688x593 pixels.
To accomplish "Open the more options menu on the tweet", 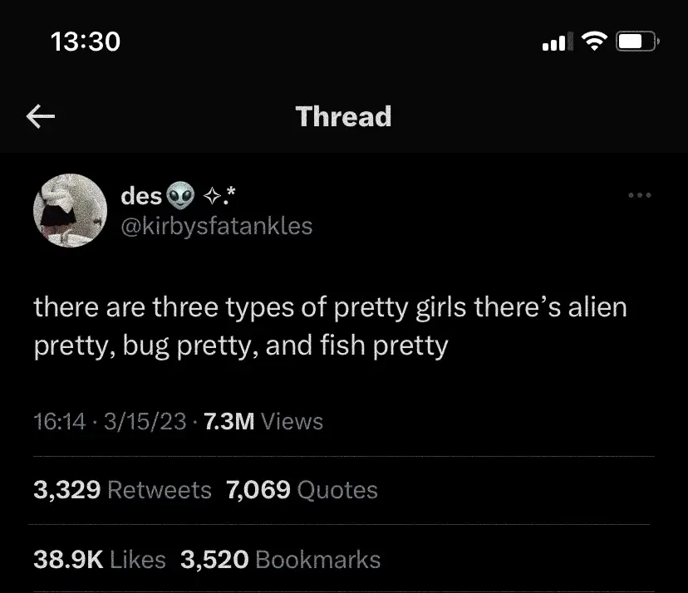I will [640, 195].
